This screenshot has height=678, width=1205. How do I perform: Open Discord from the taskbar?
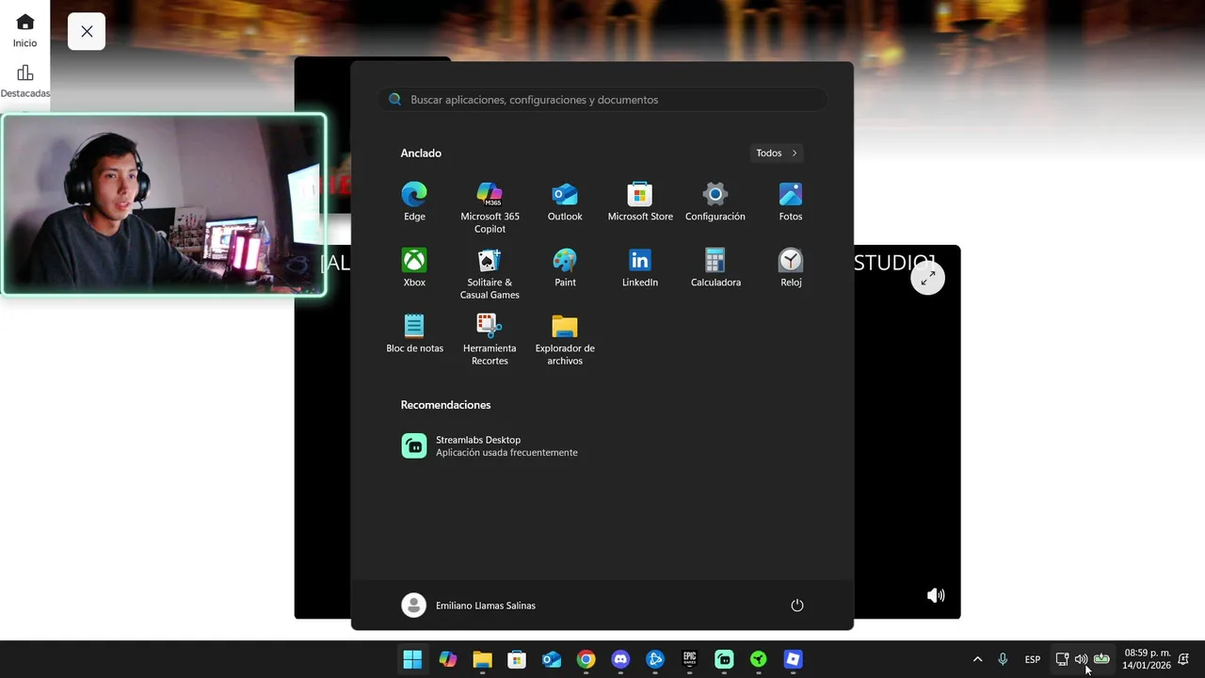[x=620, y=659]
